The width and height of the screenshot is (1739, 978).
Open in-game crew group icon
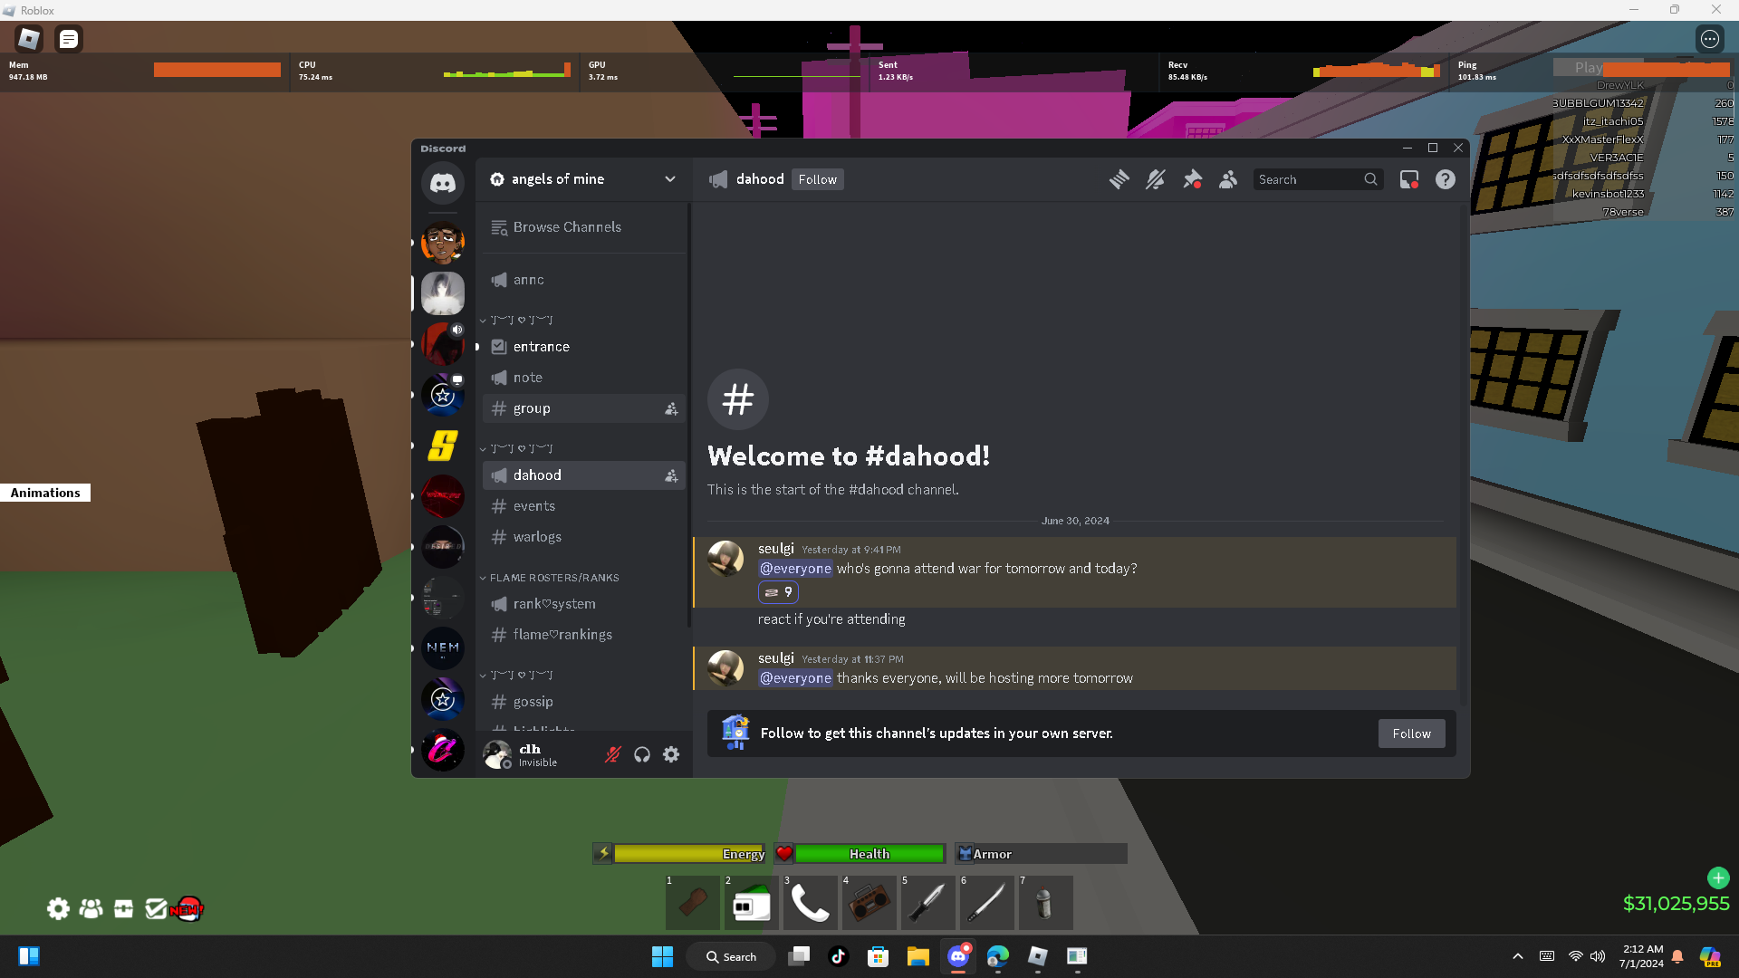(91, 908)
